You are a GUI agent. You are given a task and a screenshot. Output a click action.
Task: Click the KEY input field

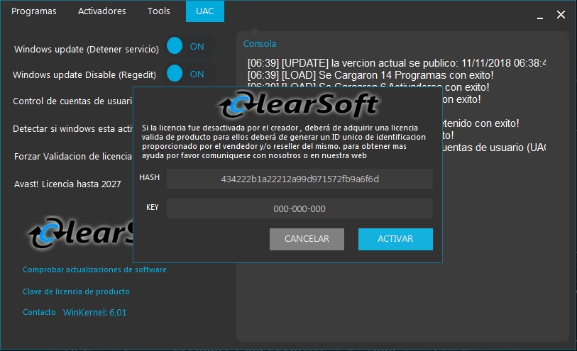click(x=300, y=208)
